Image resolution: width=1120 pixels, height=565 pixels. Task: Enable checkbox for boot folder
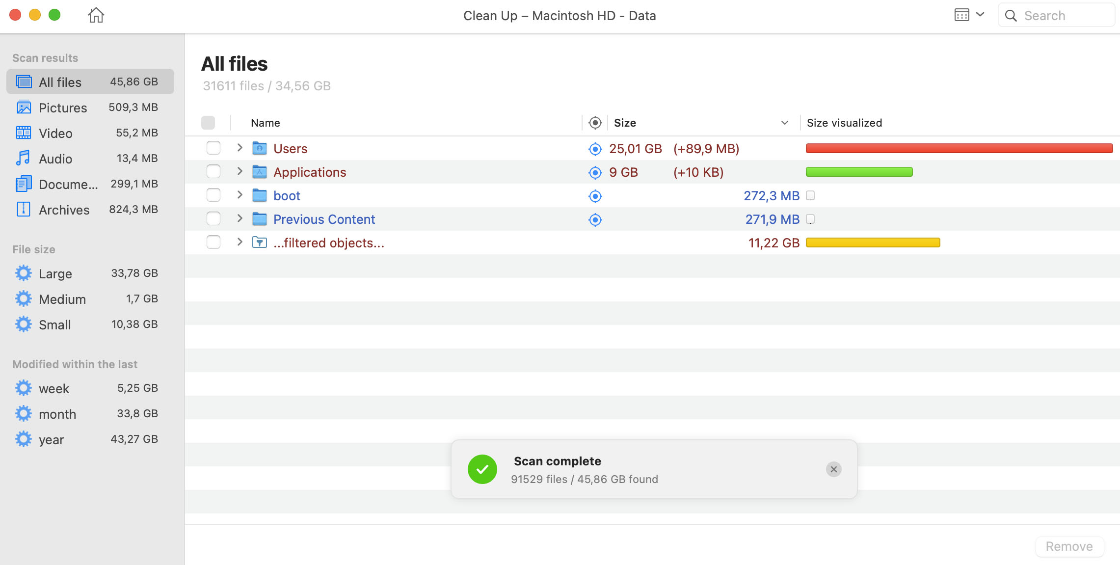[213, 195]
